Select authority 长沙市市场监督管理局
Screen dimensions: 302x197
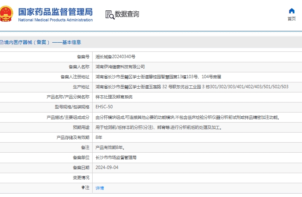click(x=116, y=158)
